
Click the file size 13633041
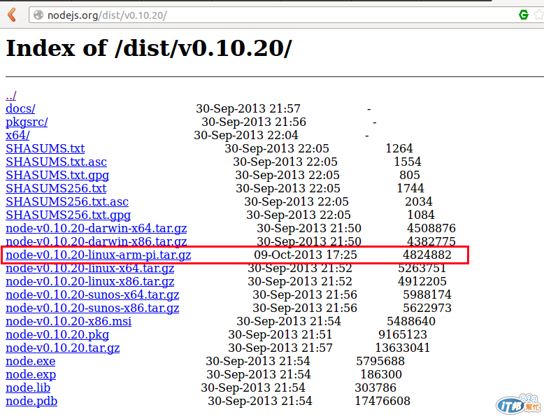[402, 348]
